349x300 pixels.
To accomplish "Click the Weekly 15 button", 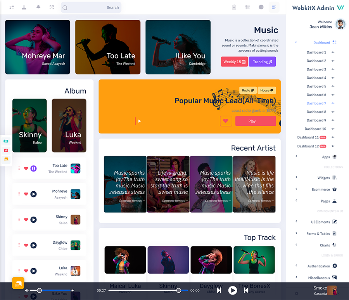I will [x=234, y=62].
